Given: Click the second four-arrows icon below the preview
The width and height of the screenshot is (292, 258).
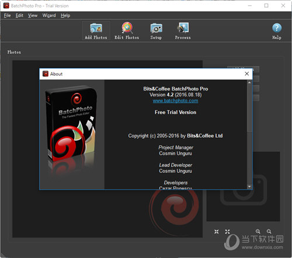Looking at the screenshot, I should click(227, 232).
